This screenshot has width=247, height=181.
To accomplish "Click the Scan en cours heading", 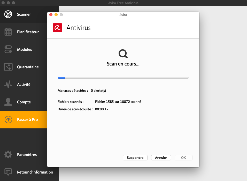I will click(x=123, y=64).
